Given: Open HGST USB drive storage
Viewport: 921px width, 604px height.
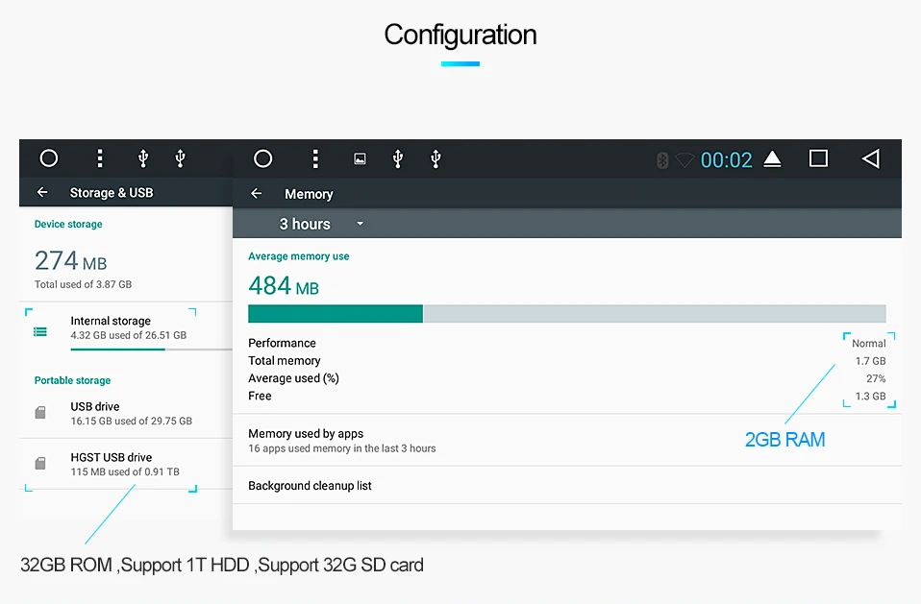Looking at the screenshot, I should pyautogui.click(x=126, y=464).
